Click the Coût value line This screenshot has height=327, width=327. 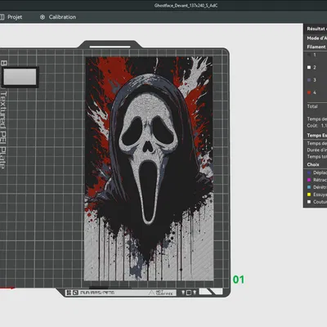[x=316, y=126]
